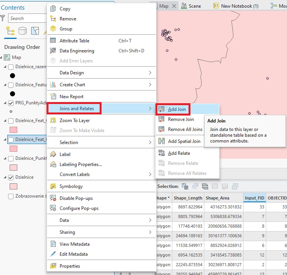Click the filter funnel icon beside Search
This screenshot has height=275, width=287.
tap(3, 18)
